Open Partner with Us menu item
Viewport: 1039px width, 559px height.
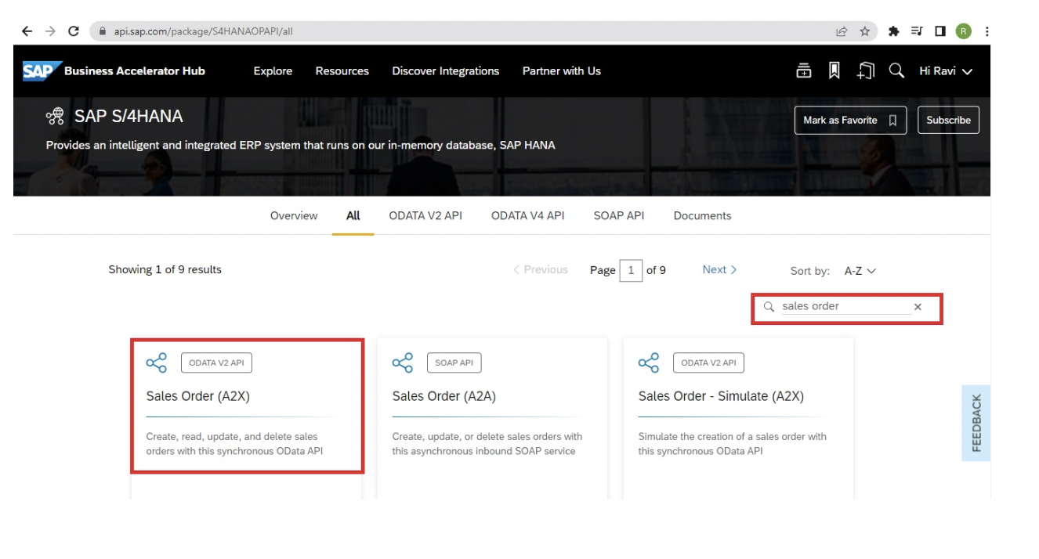[x=562, y=71]
